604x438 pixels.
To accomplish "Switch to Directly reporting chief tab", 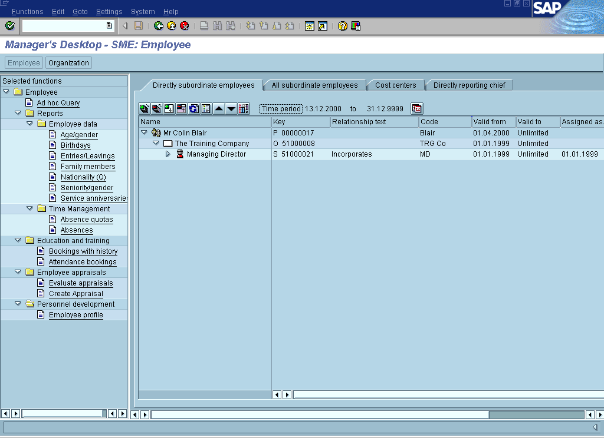I will 469,85.
